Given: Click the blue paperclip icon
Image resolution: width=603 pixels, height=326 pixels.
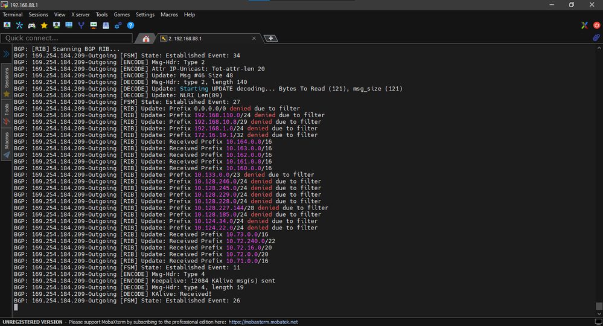Looking at the screenshot, I should 596,38.
